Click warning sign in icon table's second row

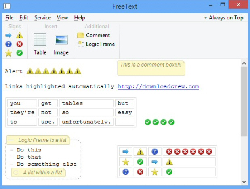169,162
